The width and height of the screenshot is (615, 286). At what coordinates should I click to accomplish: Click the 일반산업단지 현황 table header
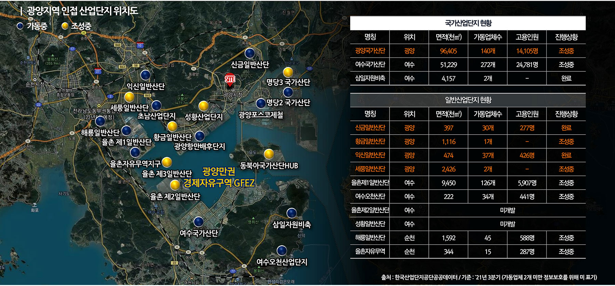468,100
